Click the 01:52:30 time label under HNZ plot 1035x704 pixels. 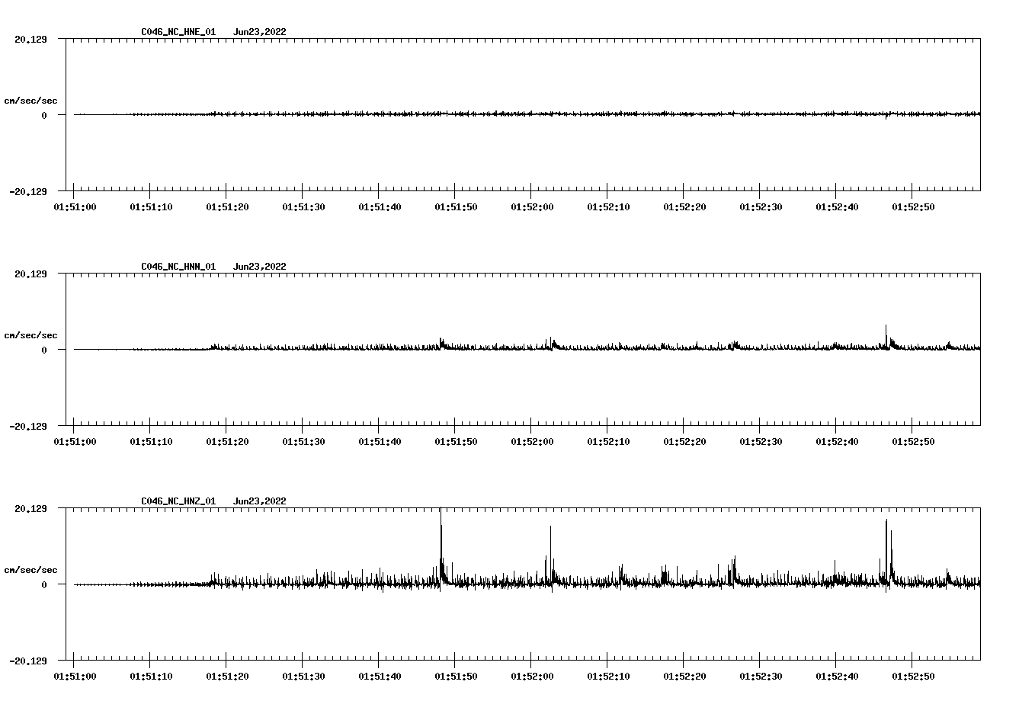pyautogui.click(x=761, y=676)
